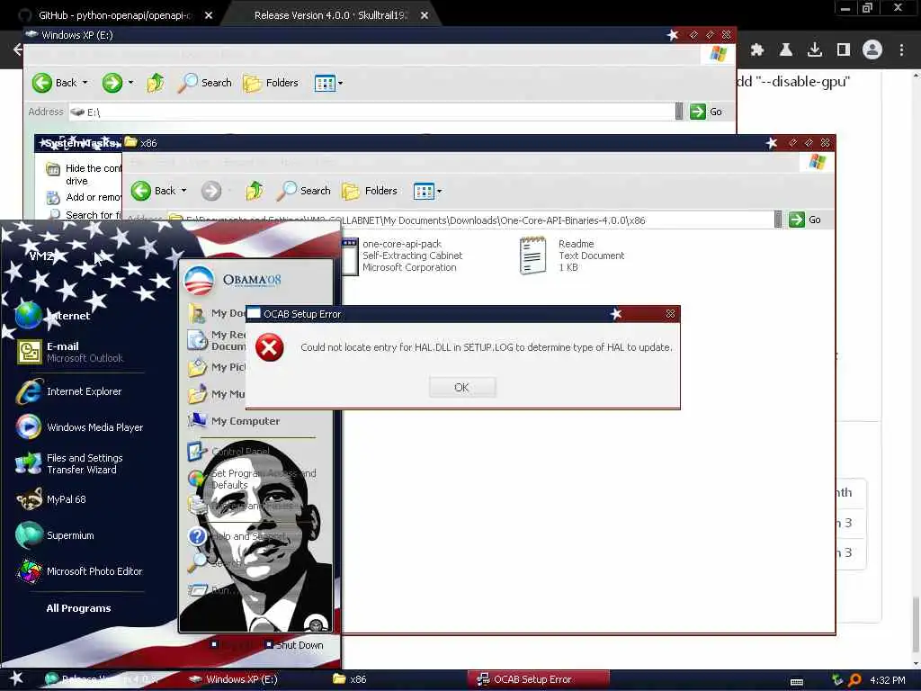The width and height of the screenshot is (921, 691).
Task: Click the Back arrow in the x86 window
Action: [x=141, y=191]
